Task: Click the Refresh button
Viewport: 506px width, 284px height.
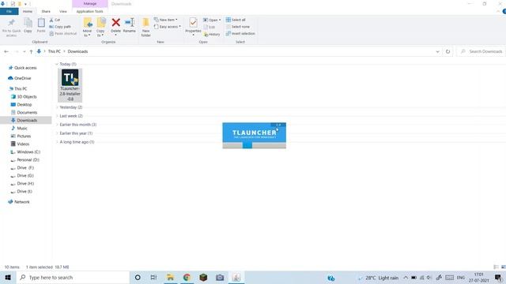Action: (447, 51)
